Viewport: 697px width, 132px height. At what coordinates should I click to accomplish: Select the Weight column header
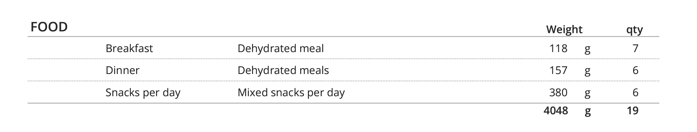pos(564,30)
